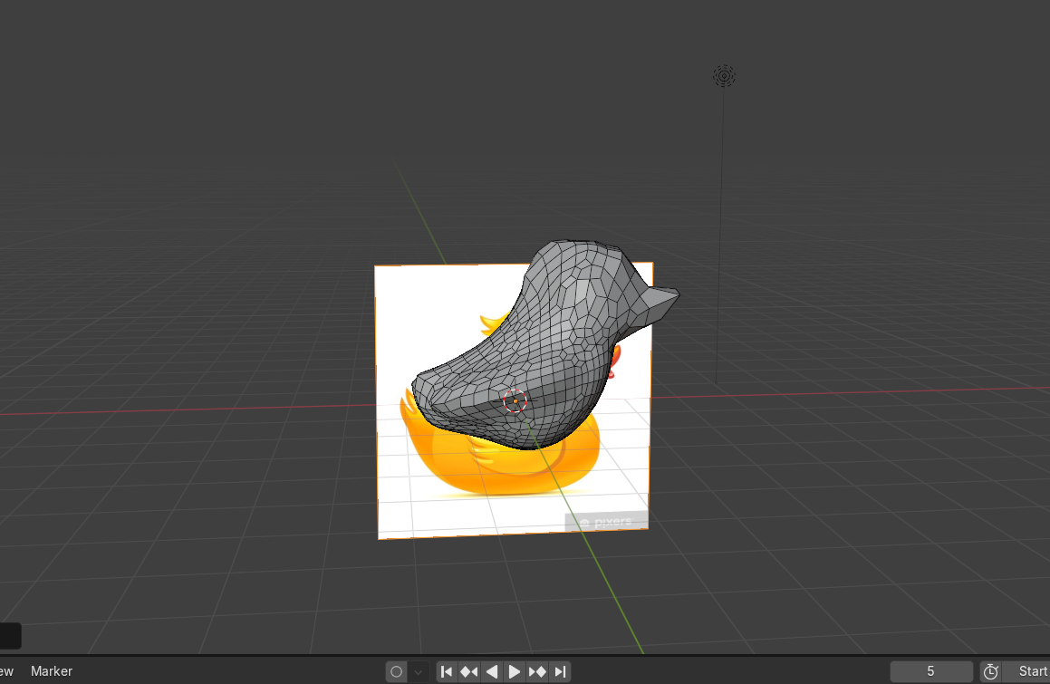Jump to the last frame of the timeline
The width and height of the screenshot is (1050, 684).
pos(560,671)
